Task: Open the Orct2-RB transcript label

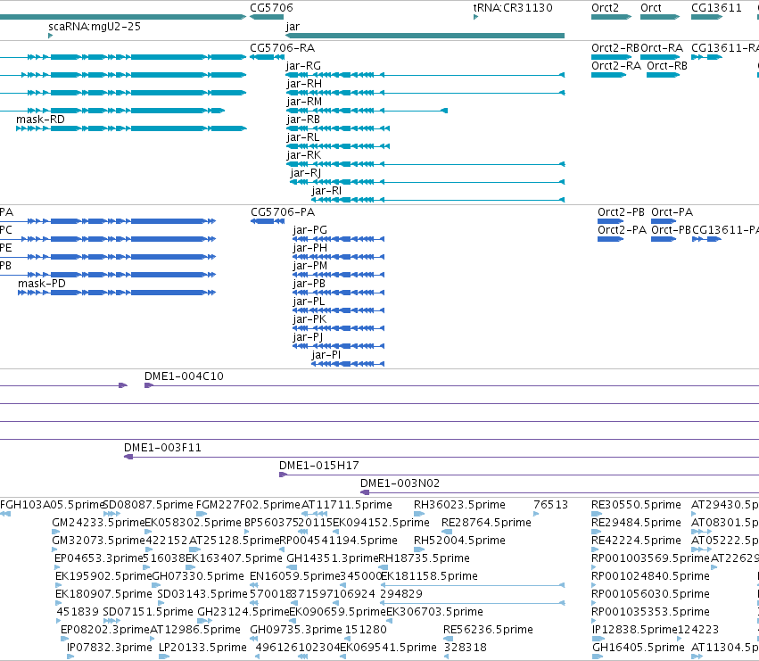Action: tap(615, 48)
